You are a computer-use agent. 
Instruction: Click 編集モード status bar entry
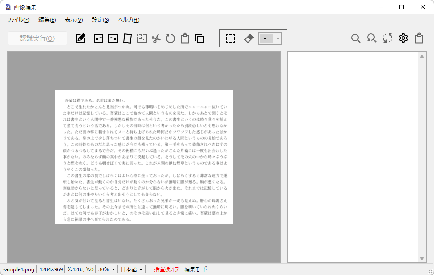click(195, 269)
